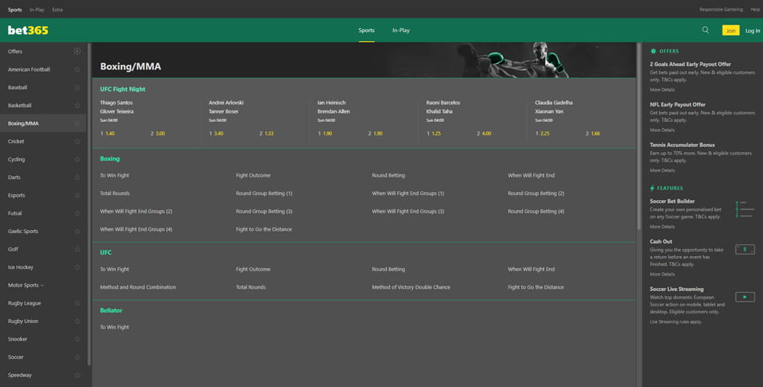Select Claudia Gadelha odds 2.25
The height and width of the screenshot is (387, 763).
542,133
